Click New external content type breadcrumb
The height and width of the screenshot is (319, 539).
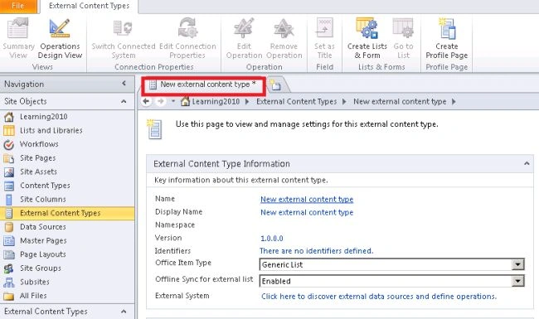pyautogui.click(x=400, y=102)
